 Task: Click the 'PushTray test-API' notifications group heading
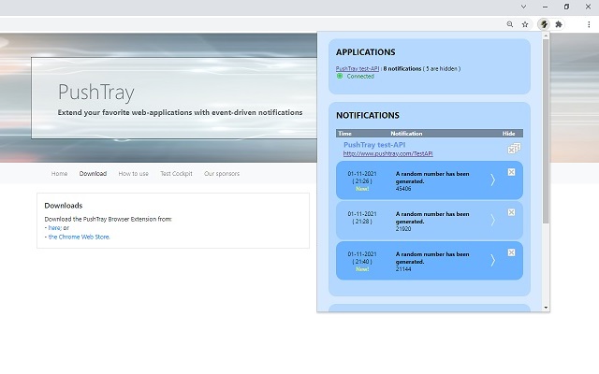click(374, 145)
